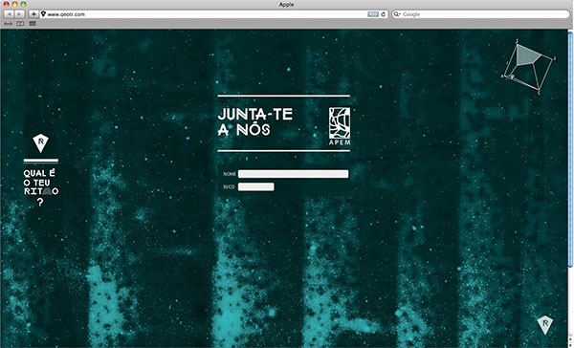
Task: Show bookmarks with the open-book icon
Action: pyautogui.click(x=20, y=24)
